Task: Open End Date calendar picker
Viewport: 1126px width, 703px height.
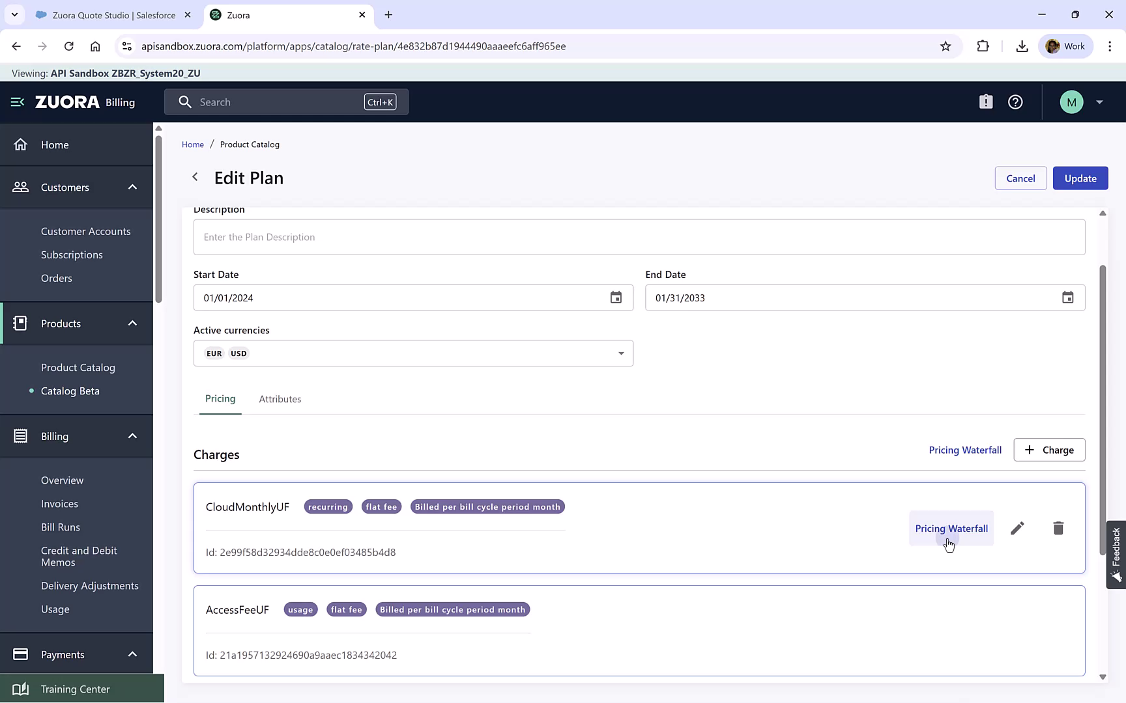Action: [1067, 297]
